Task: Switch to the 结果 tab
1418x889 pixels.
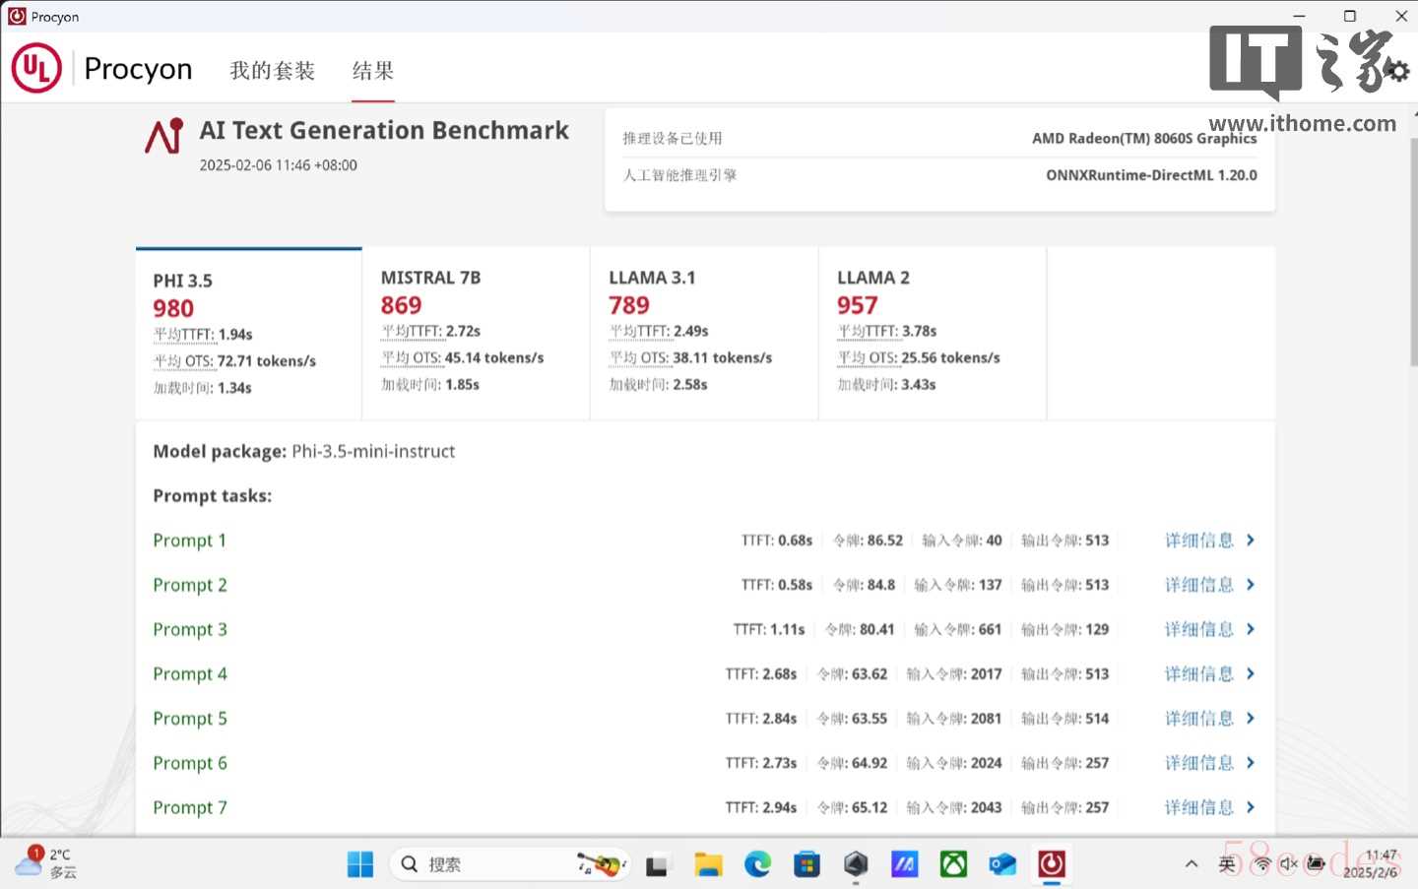Action: (373, 70)
